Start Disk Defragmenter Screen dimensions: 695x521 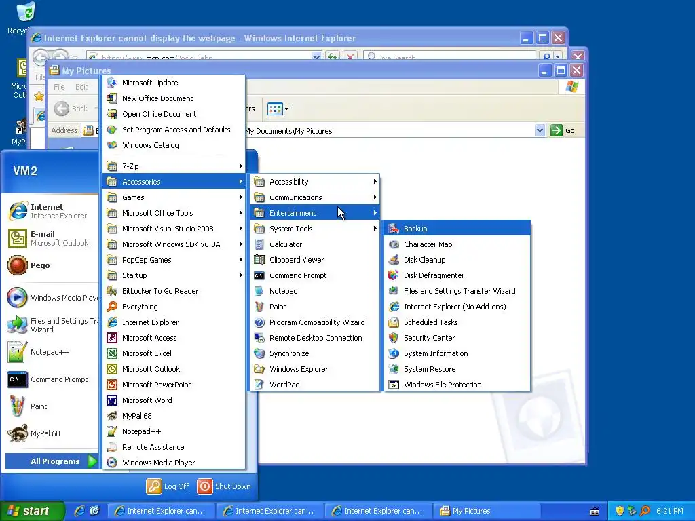457,275
